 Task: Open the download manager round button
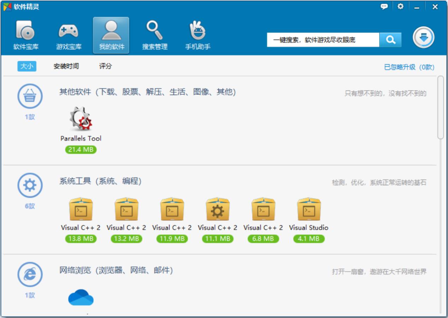point(424,37)
